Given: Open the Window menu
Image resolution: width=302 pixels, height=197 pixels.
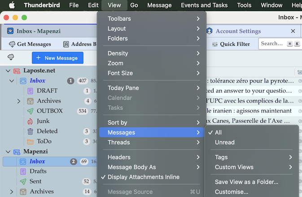Looking at the screenshot, I should coord(271,5).
